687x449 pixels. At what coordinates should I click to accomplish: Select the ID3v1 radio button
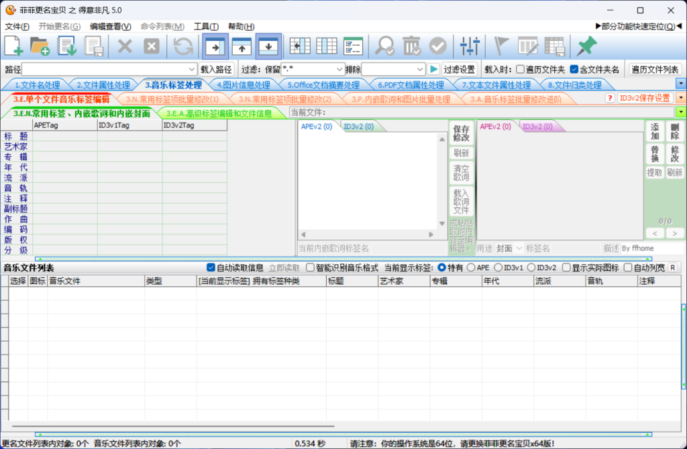[498, 267]
